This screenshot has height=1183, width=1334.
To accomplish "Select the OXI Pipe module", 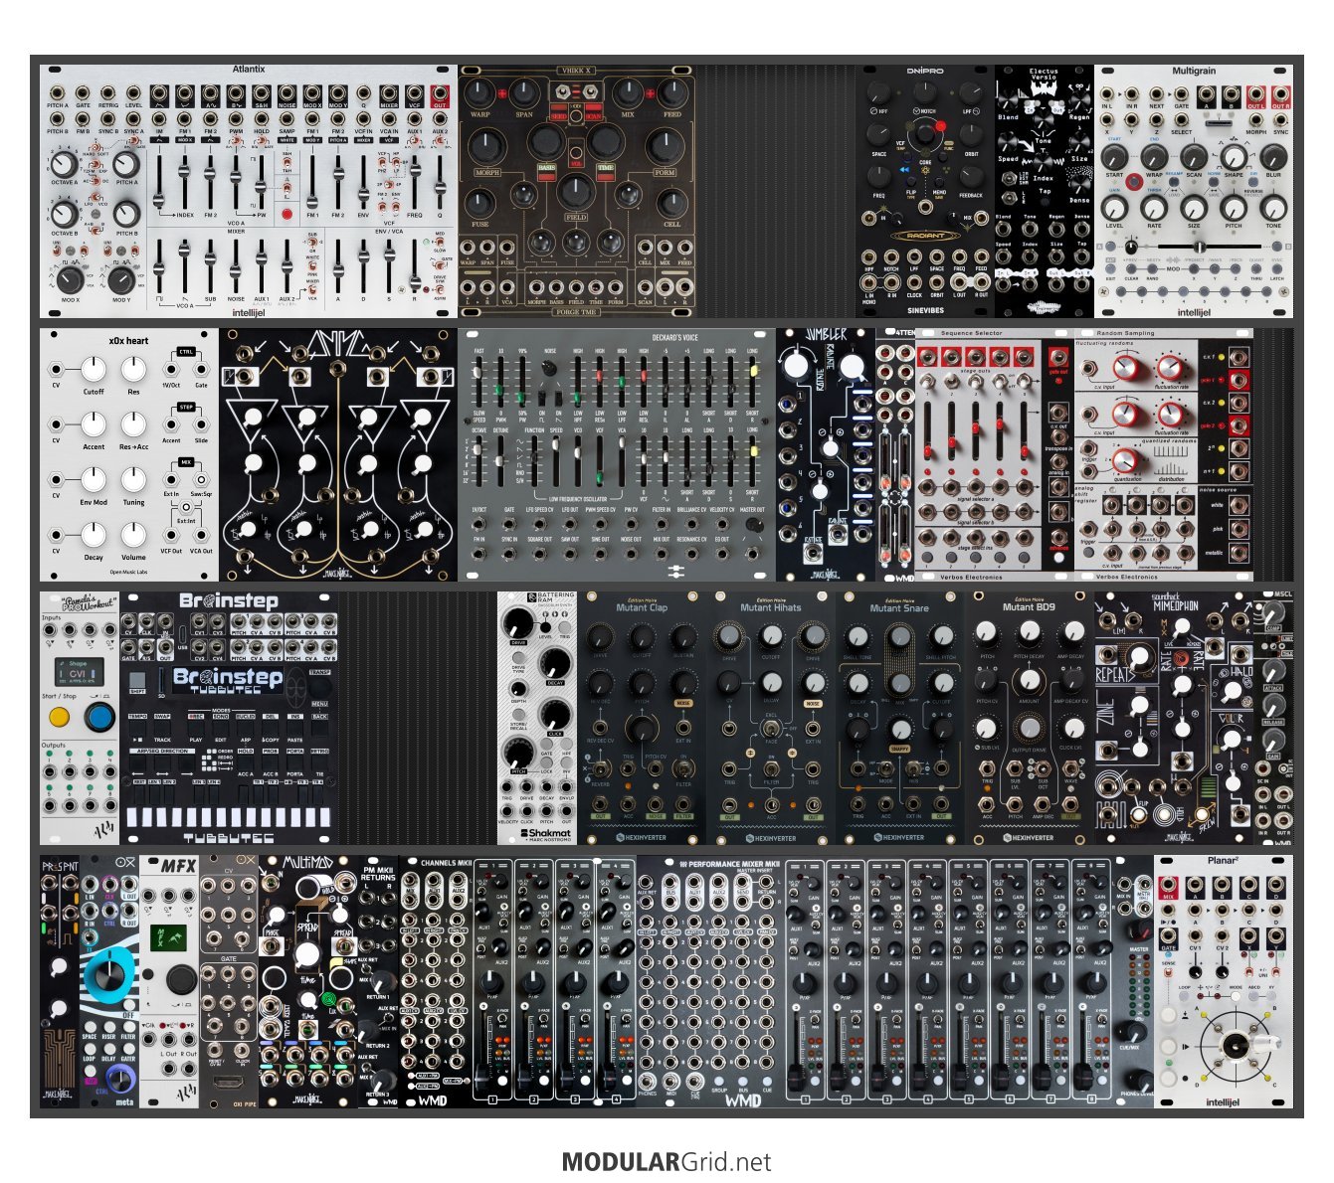I will coord(229,981).
